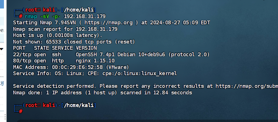Click the 22/tcp port entry
This screenshot has height=122, width=278.
22,54
